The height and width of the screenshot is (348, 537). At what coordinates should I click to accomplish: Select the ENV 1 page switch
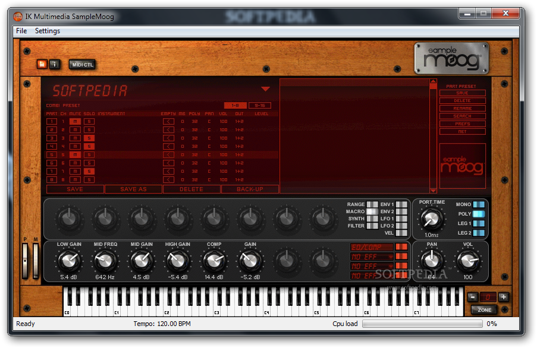[401, 204]
